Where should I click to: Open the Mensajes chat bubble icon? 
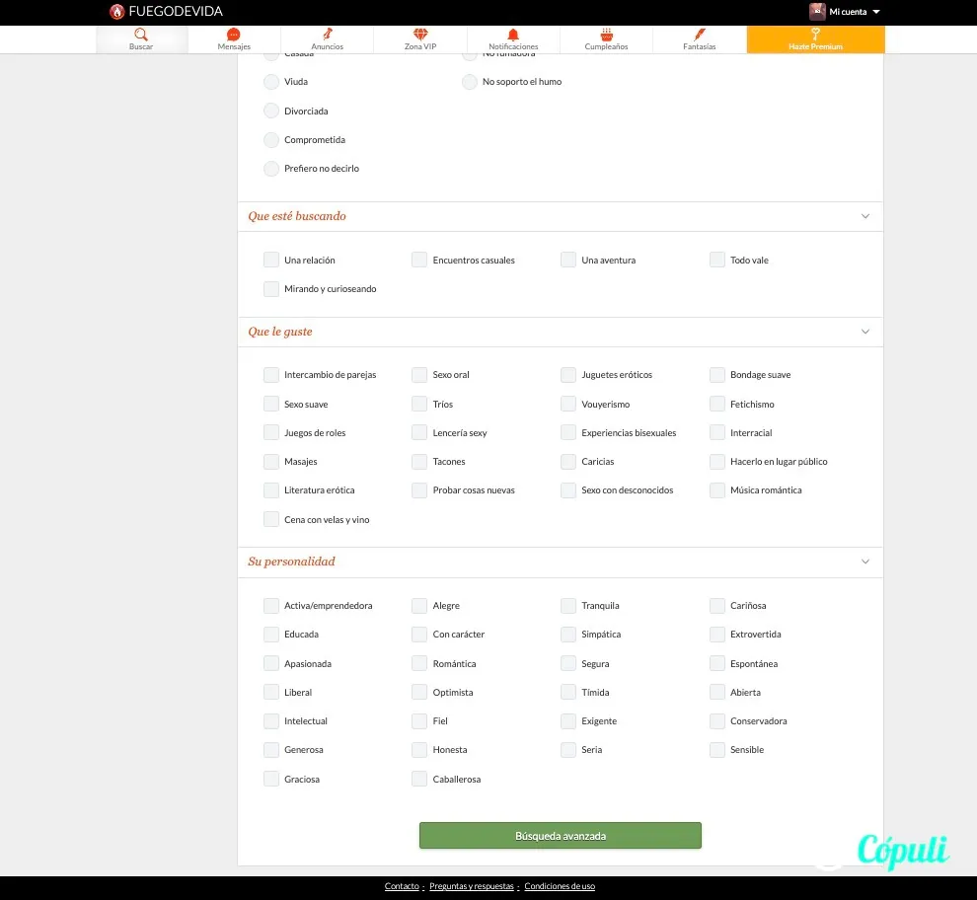coord(234,35)
